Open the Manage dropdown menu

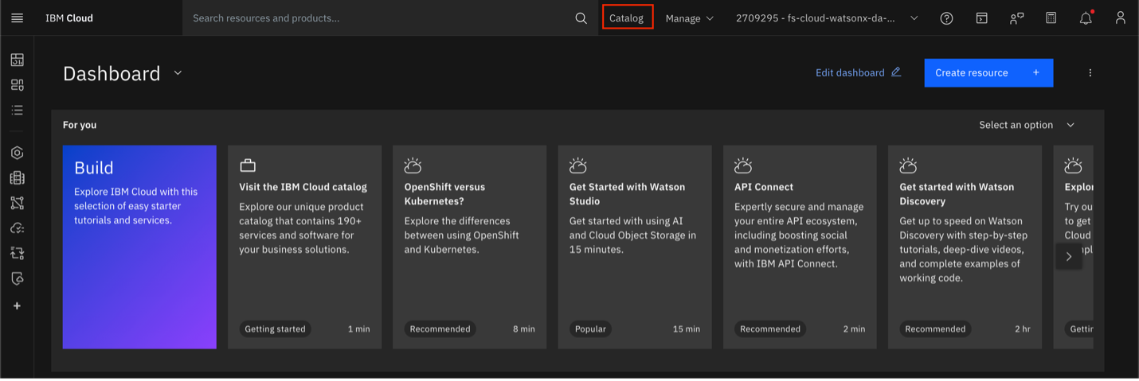coord(689,18)
